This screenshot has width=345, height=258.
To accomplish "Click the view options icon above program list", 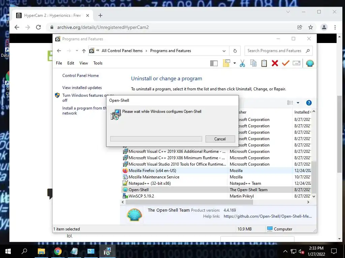I will 290,103.
